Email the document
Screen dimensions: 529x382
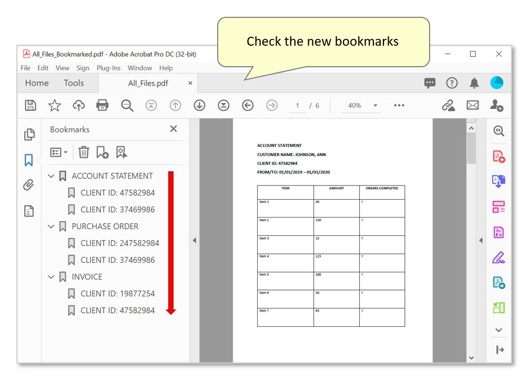click(x=472, y=105)
